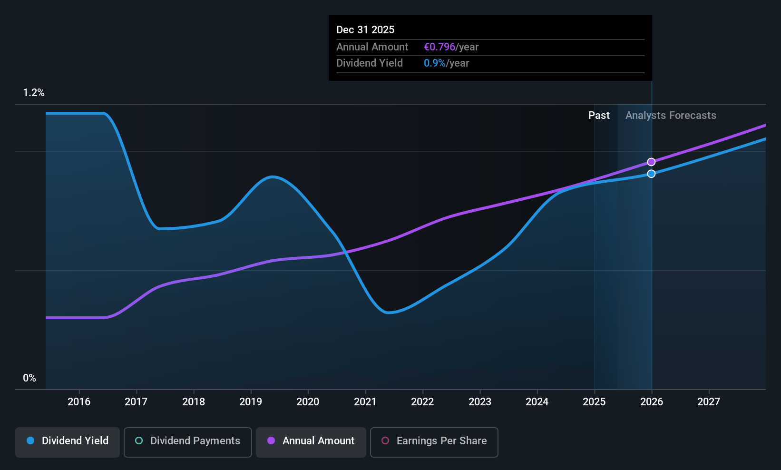
Task: Click the Analysts Forecasts label
Action: pyautogui.click(x=671, y=116)
